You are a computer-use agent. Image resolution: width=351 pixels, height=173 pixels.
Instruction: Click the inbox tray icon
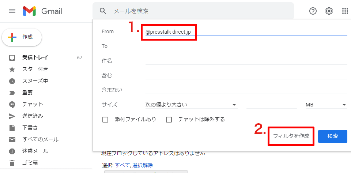point(12,58)
